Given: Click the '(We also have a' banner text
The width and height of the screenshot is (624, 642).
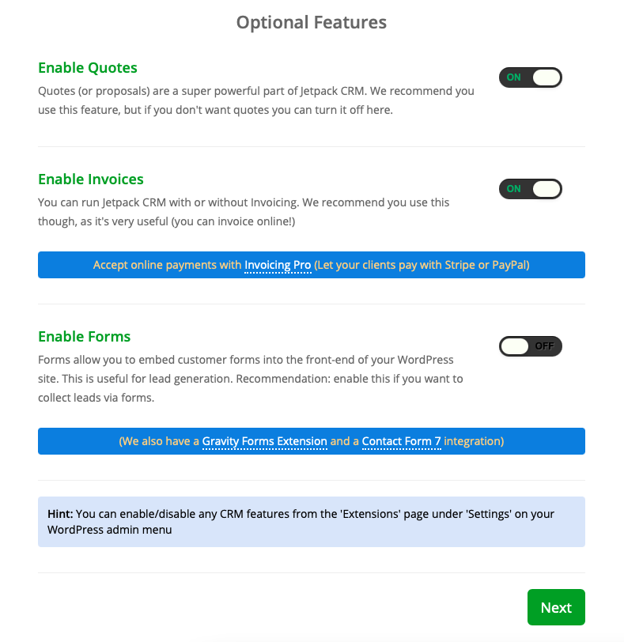Looking at the screenshot, I should tap(159, 442).
